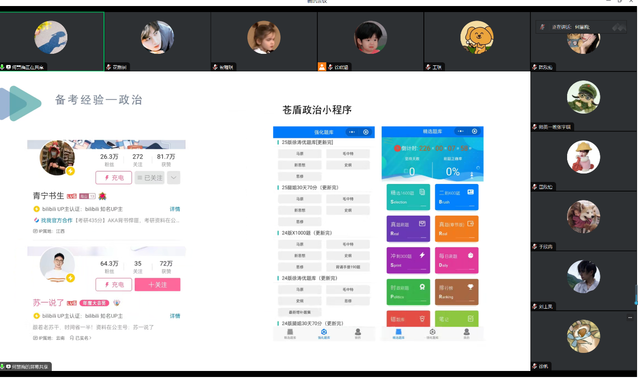Image resolution: width=638 pixels, height=378 pixels.
Task: Expand the dropdown arrow beside 已关注
Action: (173, 177)
